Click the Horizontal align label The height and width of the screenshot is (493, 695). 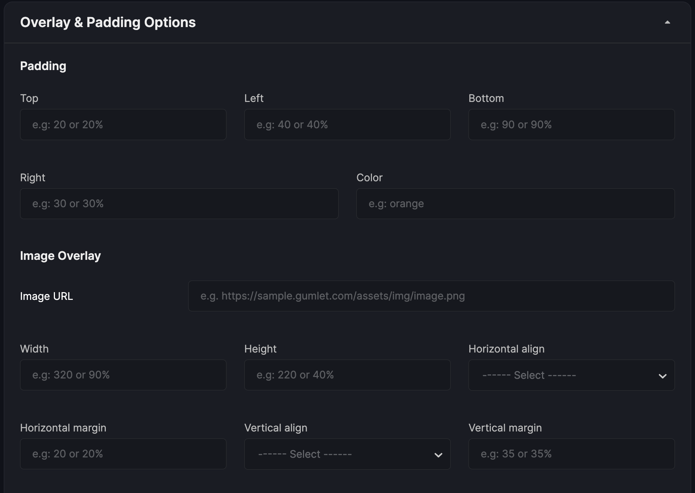pyautogui.click(x=506, y=349)
